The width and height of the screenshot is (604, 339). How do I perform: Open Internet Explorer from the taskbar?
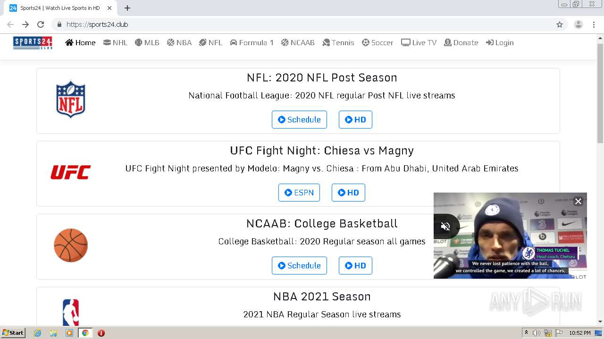[x=37, y=333]
